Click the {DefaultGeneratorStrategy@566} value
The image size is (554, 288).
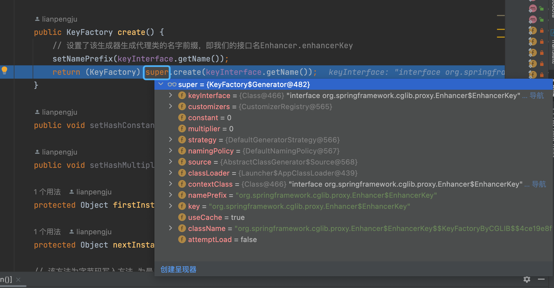tap(283, 140)
